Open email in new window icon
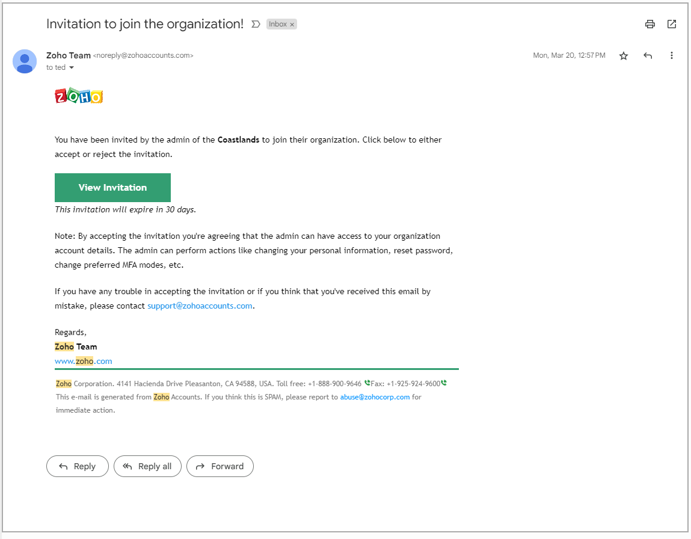691x539 pixels. click(672, 24)
